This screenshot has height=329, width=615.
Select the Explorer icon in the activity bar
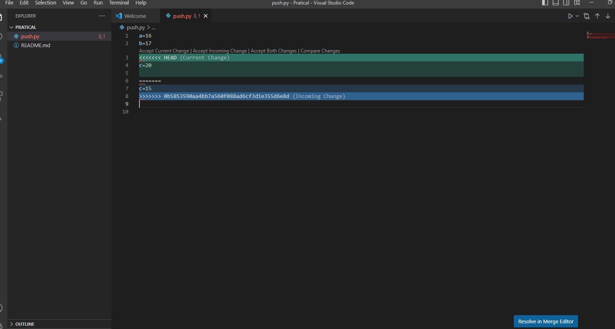click(2, 17)
